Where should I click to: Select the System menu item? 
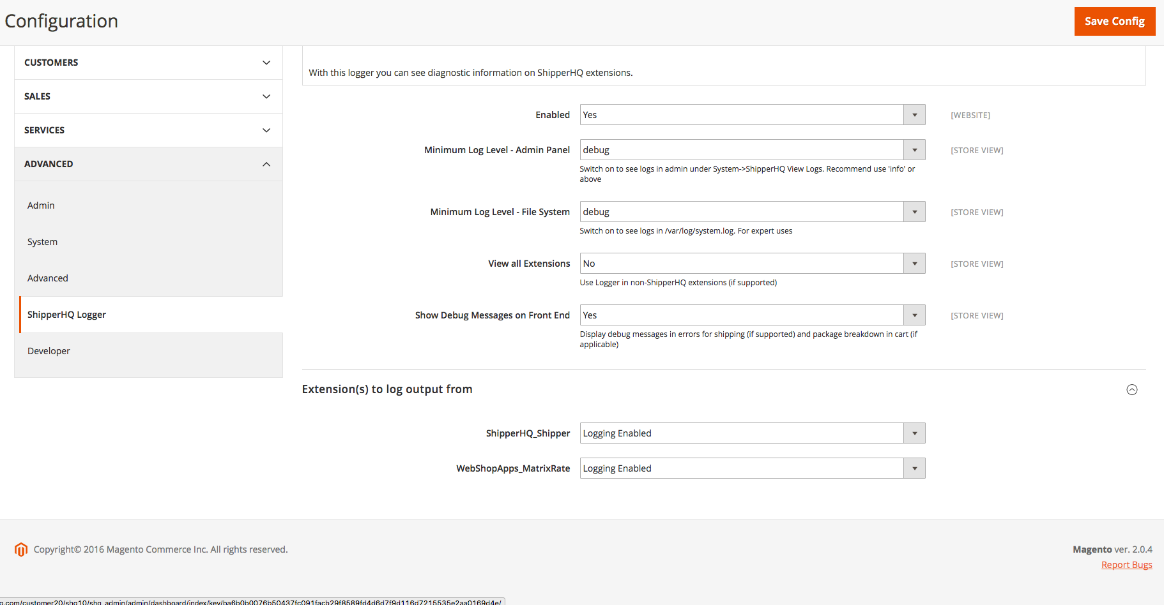point(42,242)
